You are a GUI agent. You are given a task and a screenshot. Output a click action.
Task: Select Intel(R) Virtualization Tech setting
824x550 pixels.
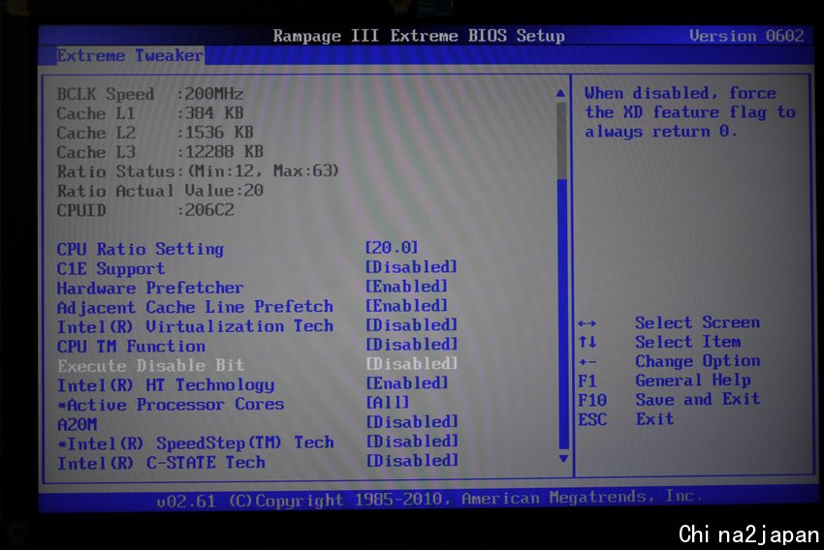coord(195,326)
